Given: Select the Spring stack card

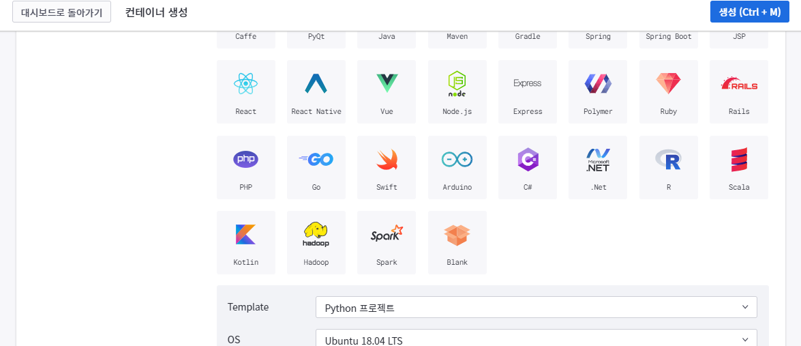Looking at the screenshot, I should pos(598,40).
